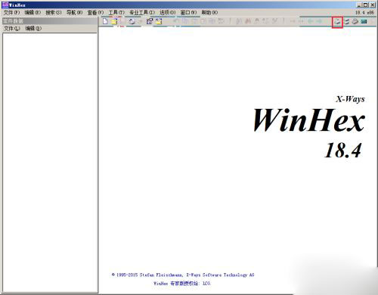Open the 工具(T) tools menu
This screenshot has width=378, height=295.
tap(116, 12)
